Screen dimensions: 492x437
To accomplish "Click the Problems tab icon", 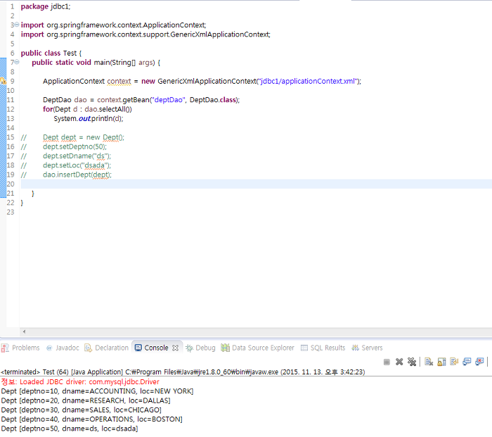I will 5,348.
